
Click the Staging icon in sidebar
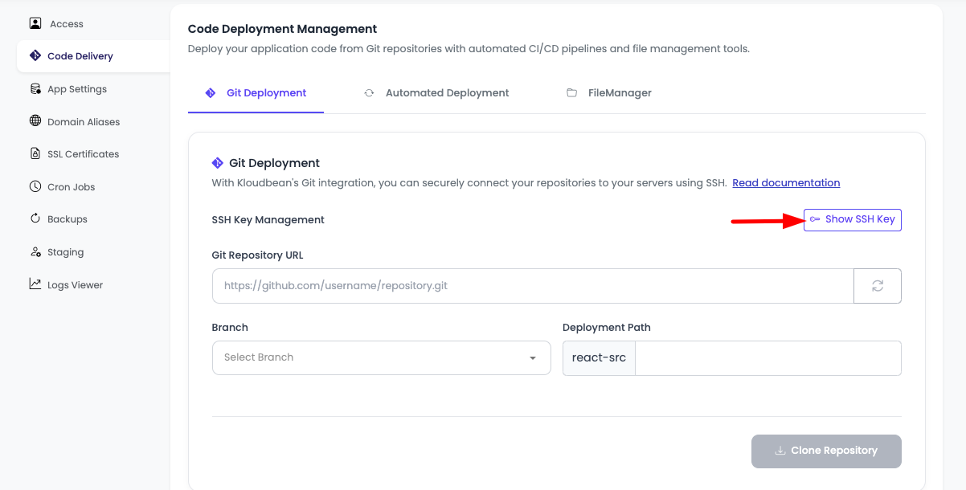[35, 252]
